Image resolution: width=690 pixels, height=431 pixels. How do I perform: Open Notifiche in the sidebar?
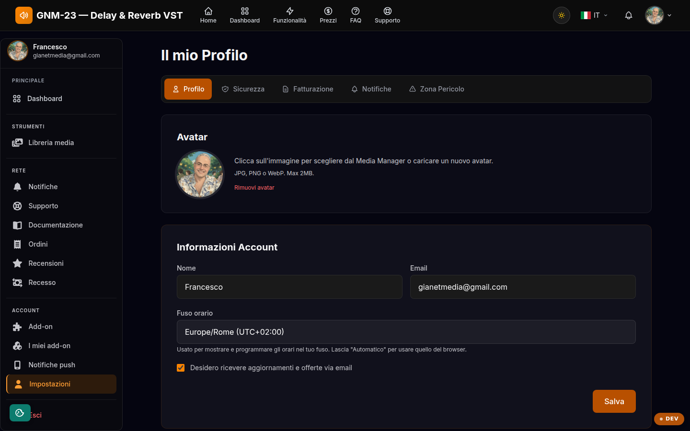coord(61,187)
